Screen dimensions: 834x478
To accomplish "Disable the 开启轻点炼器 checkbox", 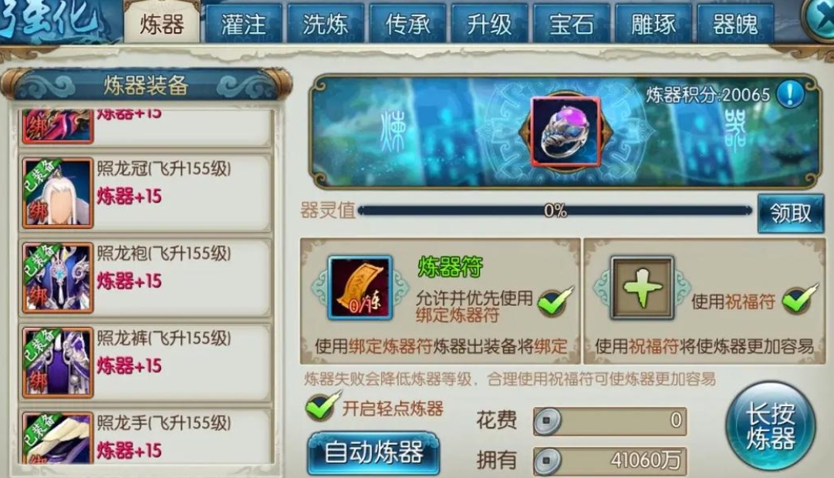I will click(x=322, y=407).
